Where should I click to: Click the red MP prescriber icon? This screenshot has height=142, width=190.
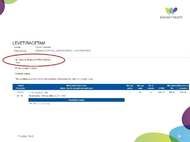tap(18, 96)
